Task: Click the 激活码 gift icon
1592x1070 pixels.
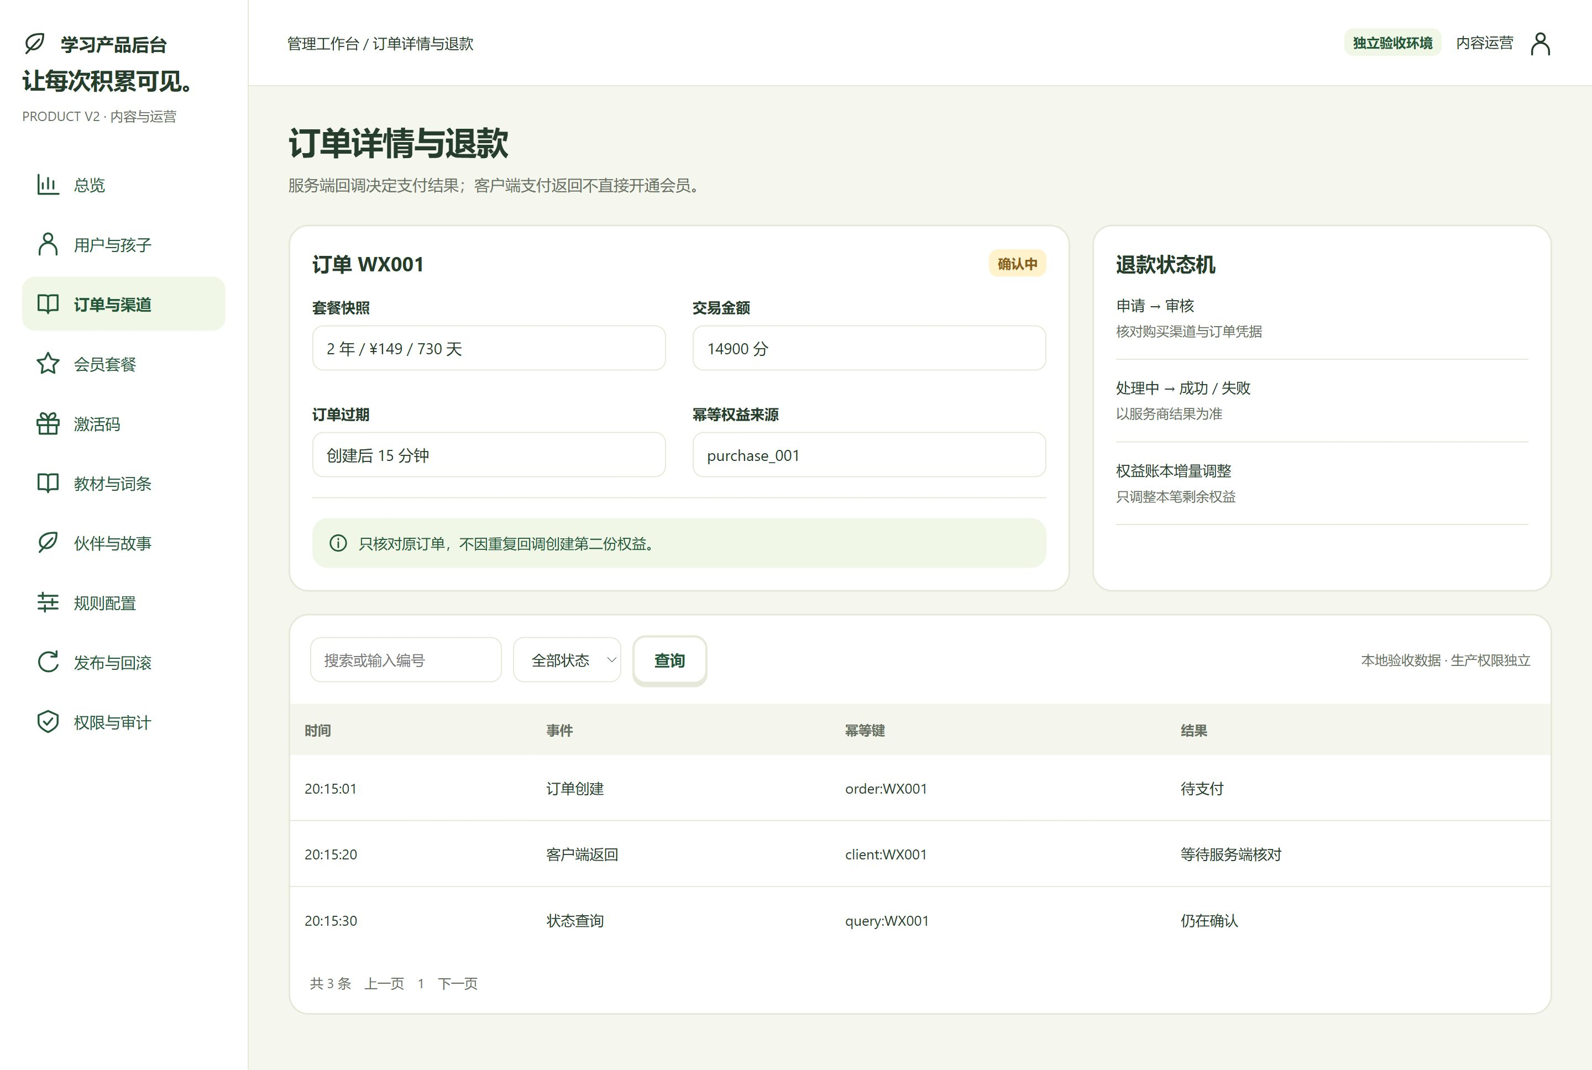Action: [x=48, y=423]
